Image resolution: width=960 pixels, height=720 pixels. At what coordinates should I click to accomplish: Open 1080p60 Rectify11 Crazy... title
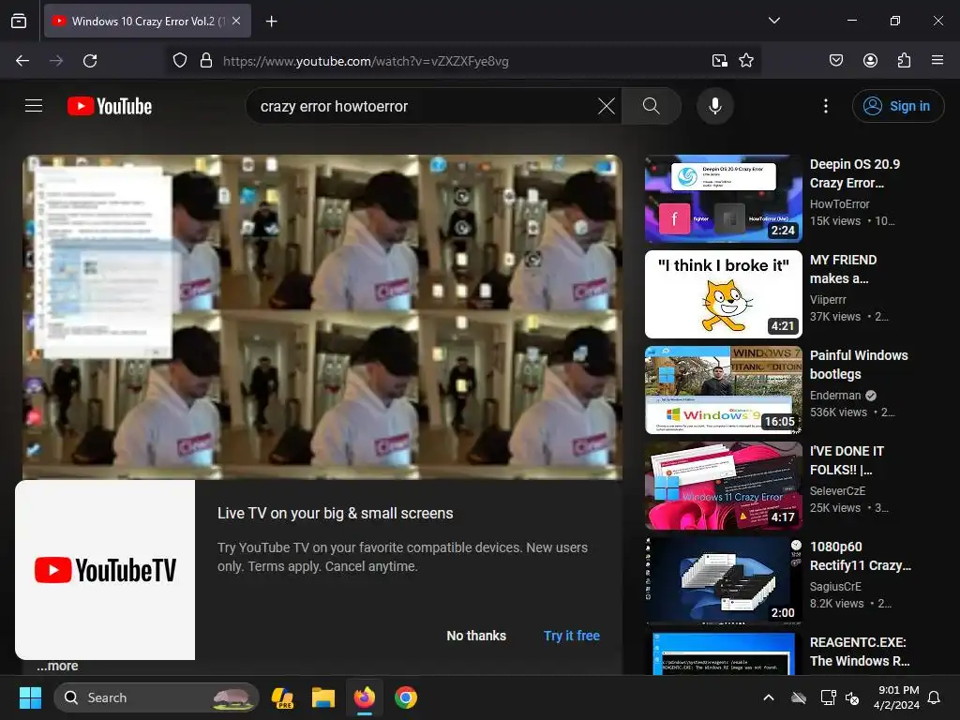coord(861,555)
